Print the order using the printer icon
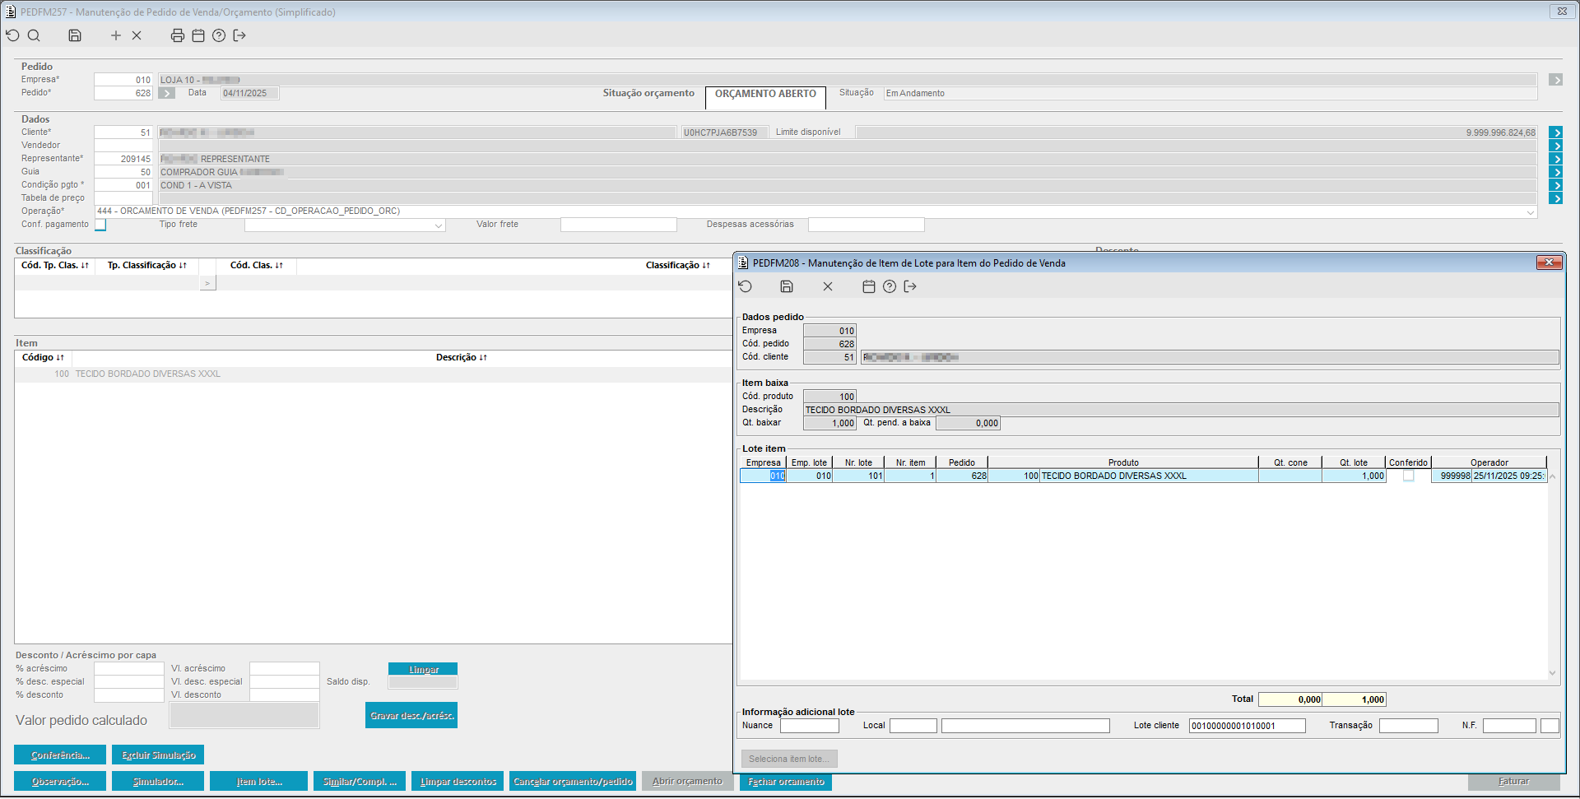The image size is (1580, 799). 178,35
